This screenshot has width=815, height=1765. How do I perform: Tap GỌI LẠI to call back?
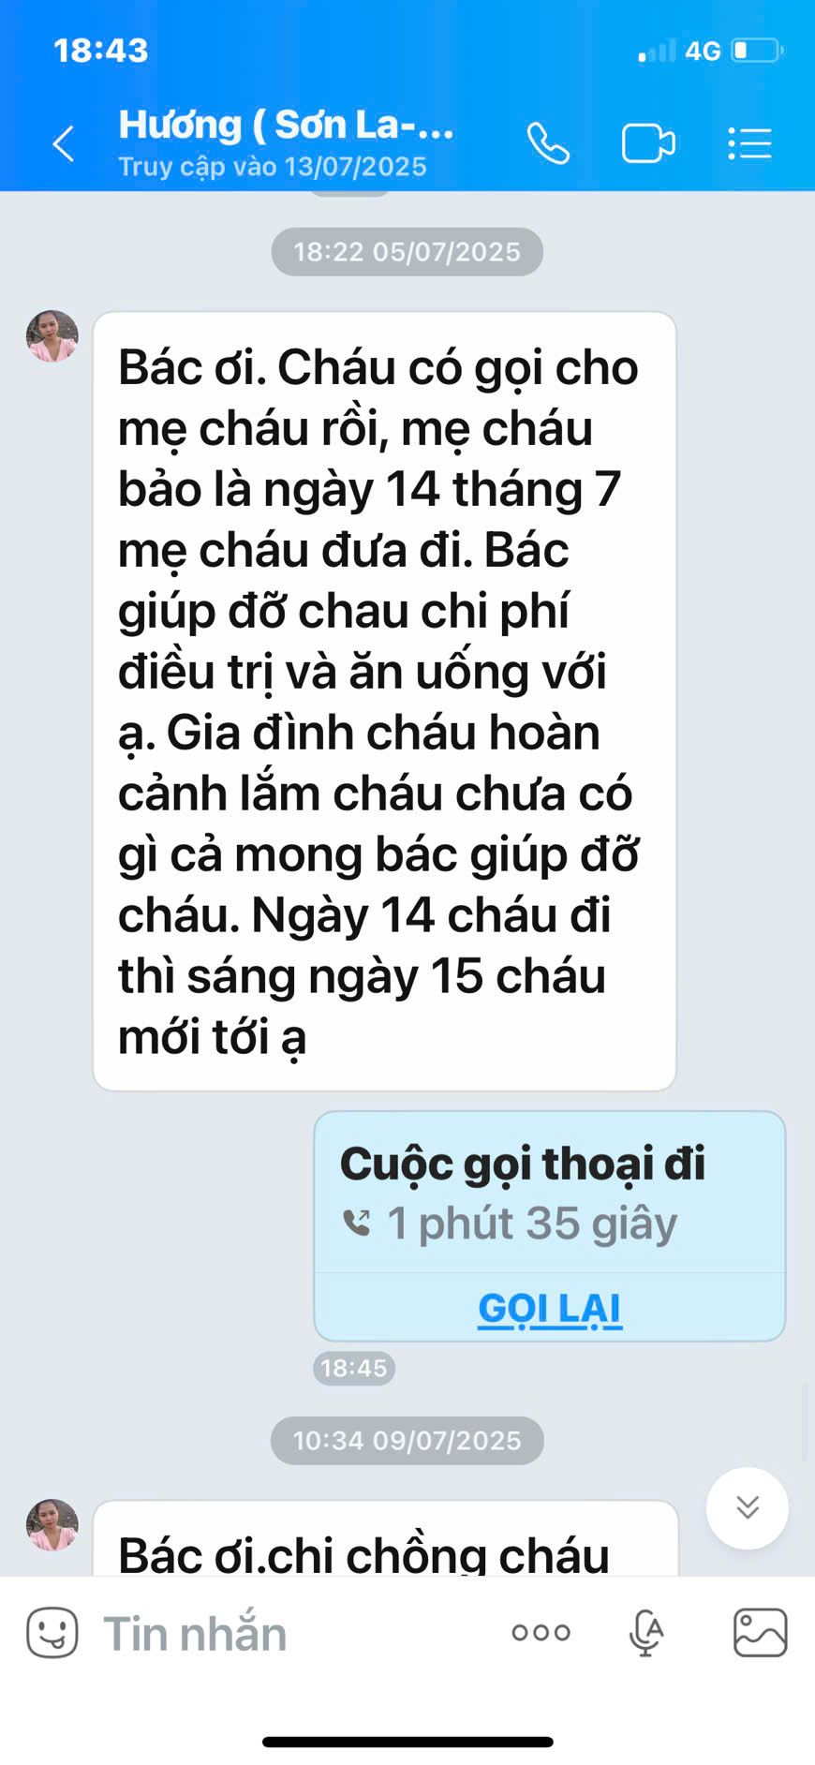coord(550,1308)
